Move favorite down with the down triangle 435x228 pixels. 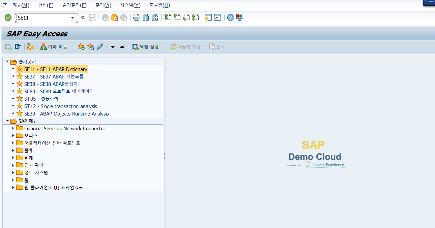[113, 47]
